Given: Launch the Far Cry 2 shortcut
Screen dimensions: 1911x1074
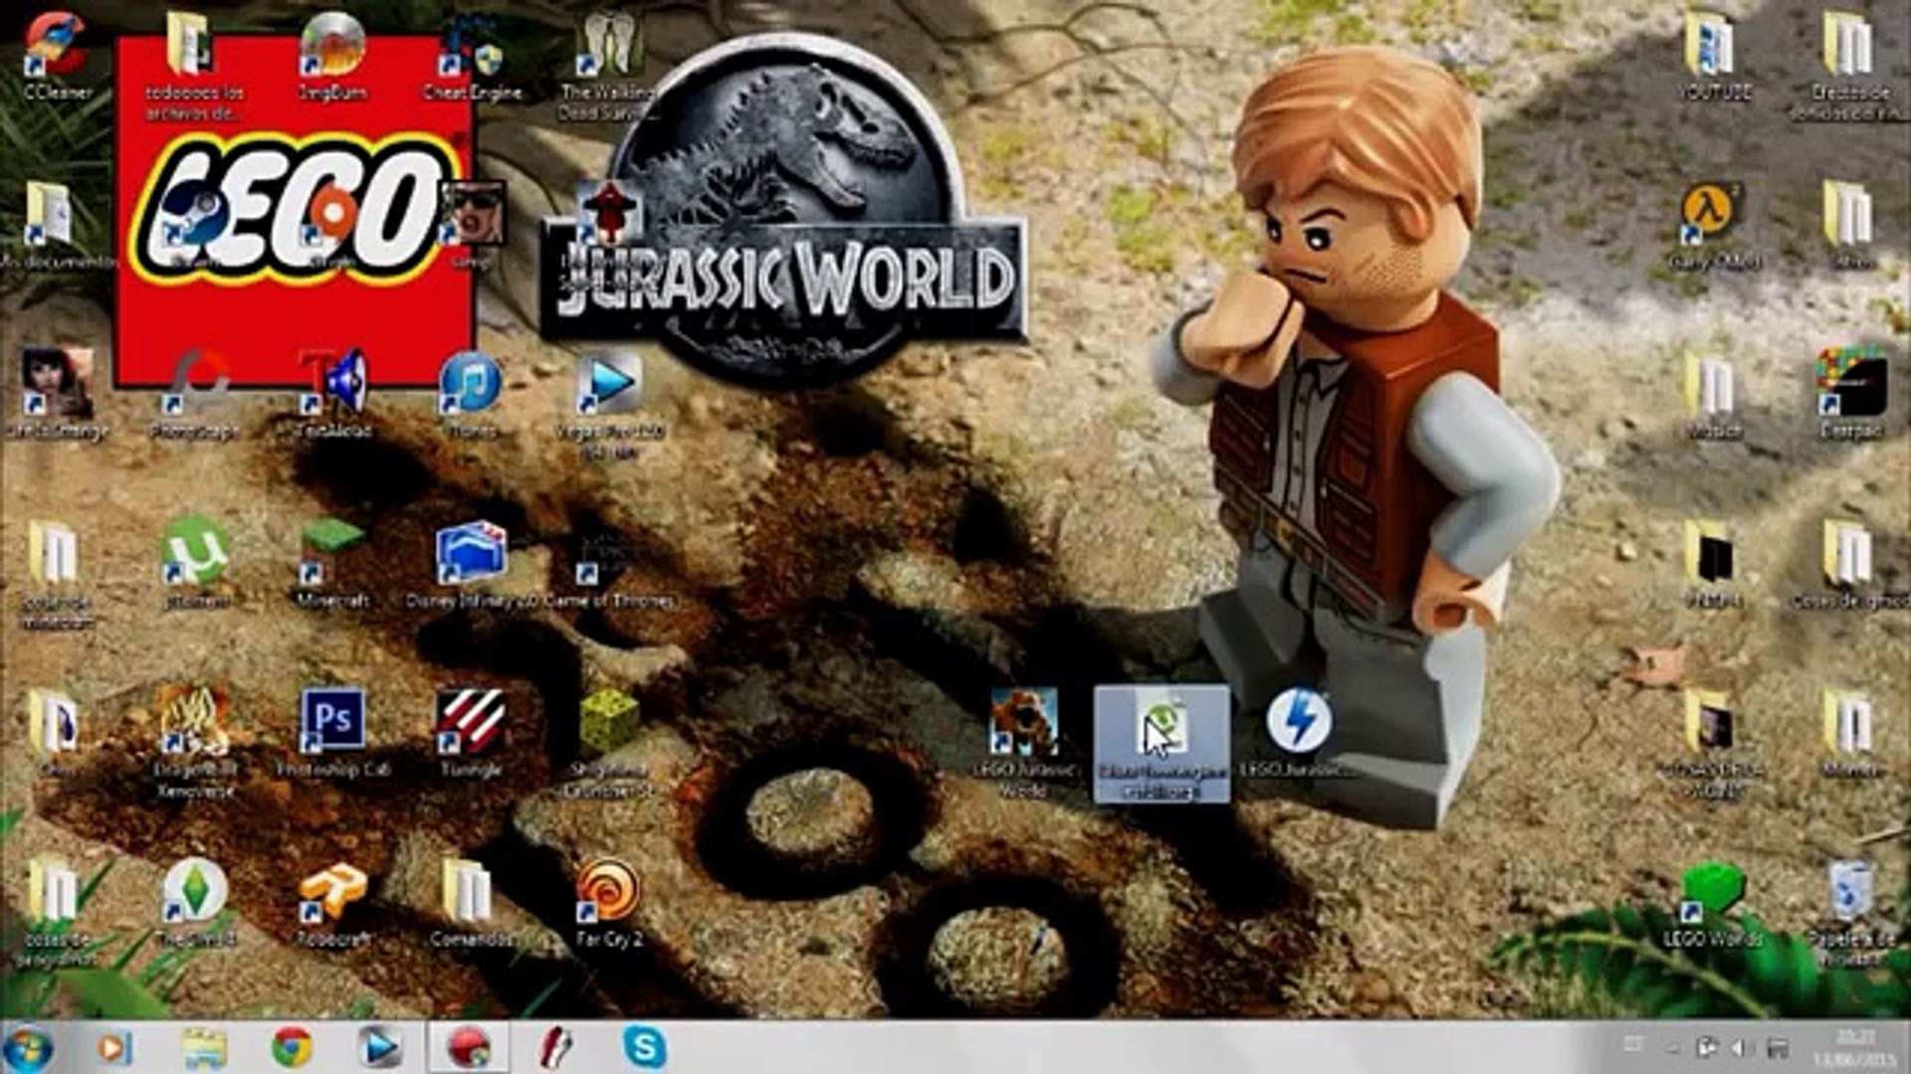Looking at the screenshot, I should 609,901.
